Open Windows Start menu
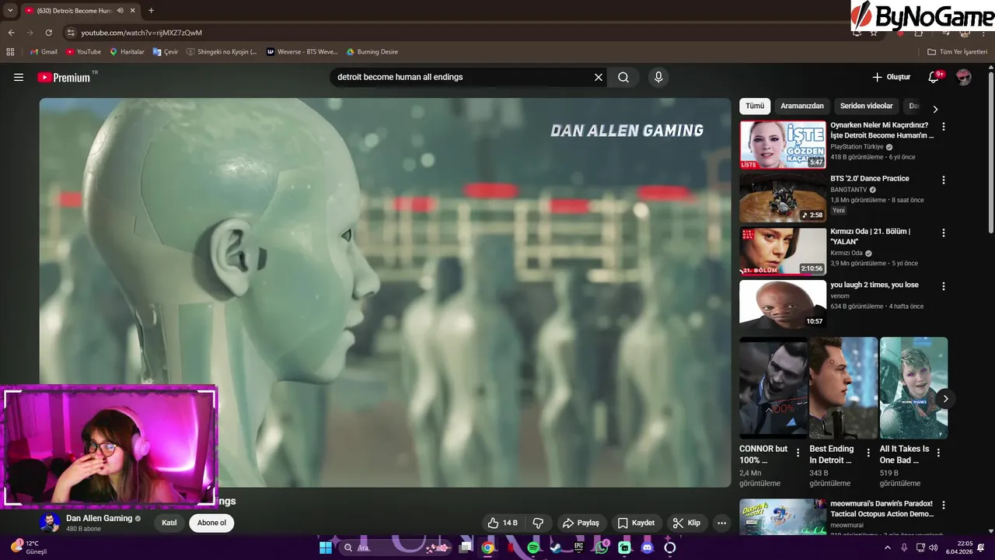The image size is (995, 560). tap(326, 548)
